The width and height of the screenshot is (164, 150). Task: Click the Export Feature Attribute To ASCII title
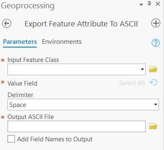pos(81,24)
